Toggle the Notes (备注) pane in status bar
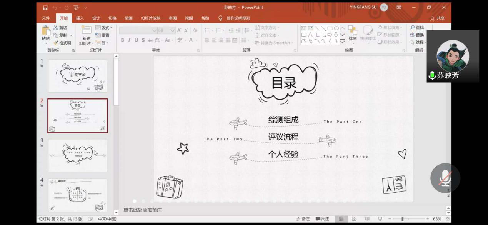 pyautogui.click(x=303, y=219)
